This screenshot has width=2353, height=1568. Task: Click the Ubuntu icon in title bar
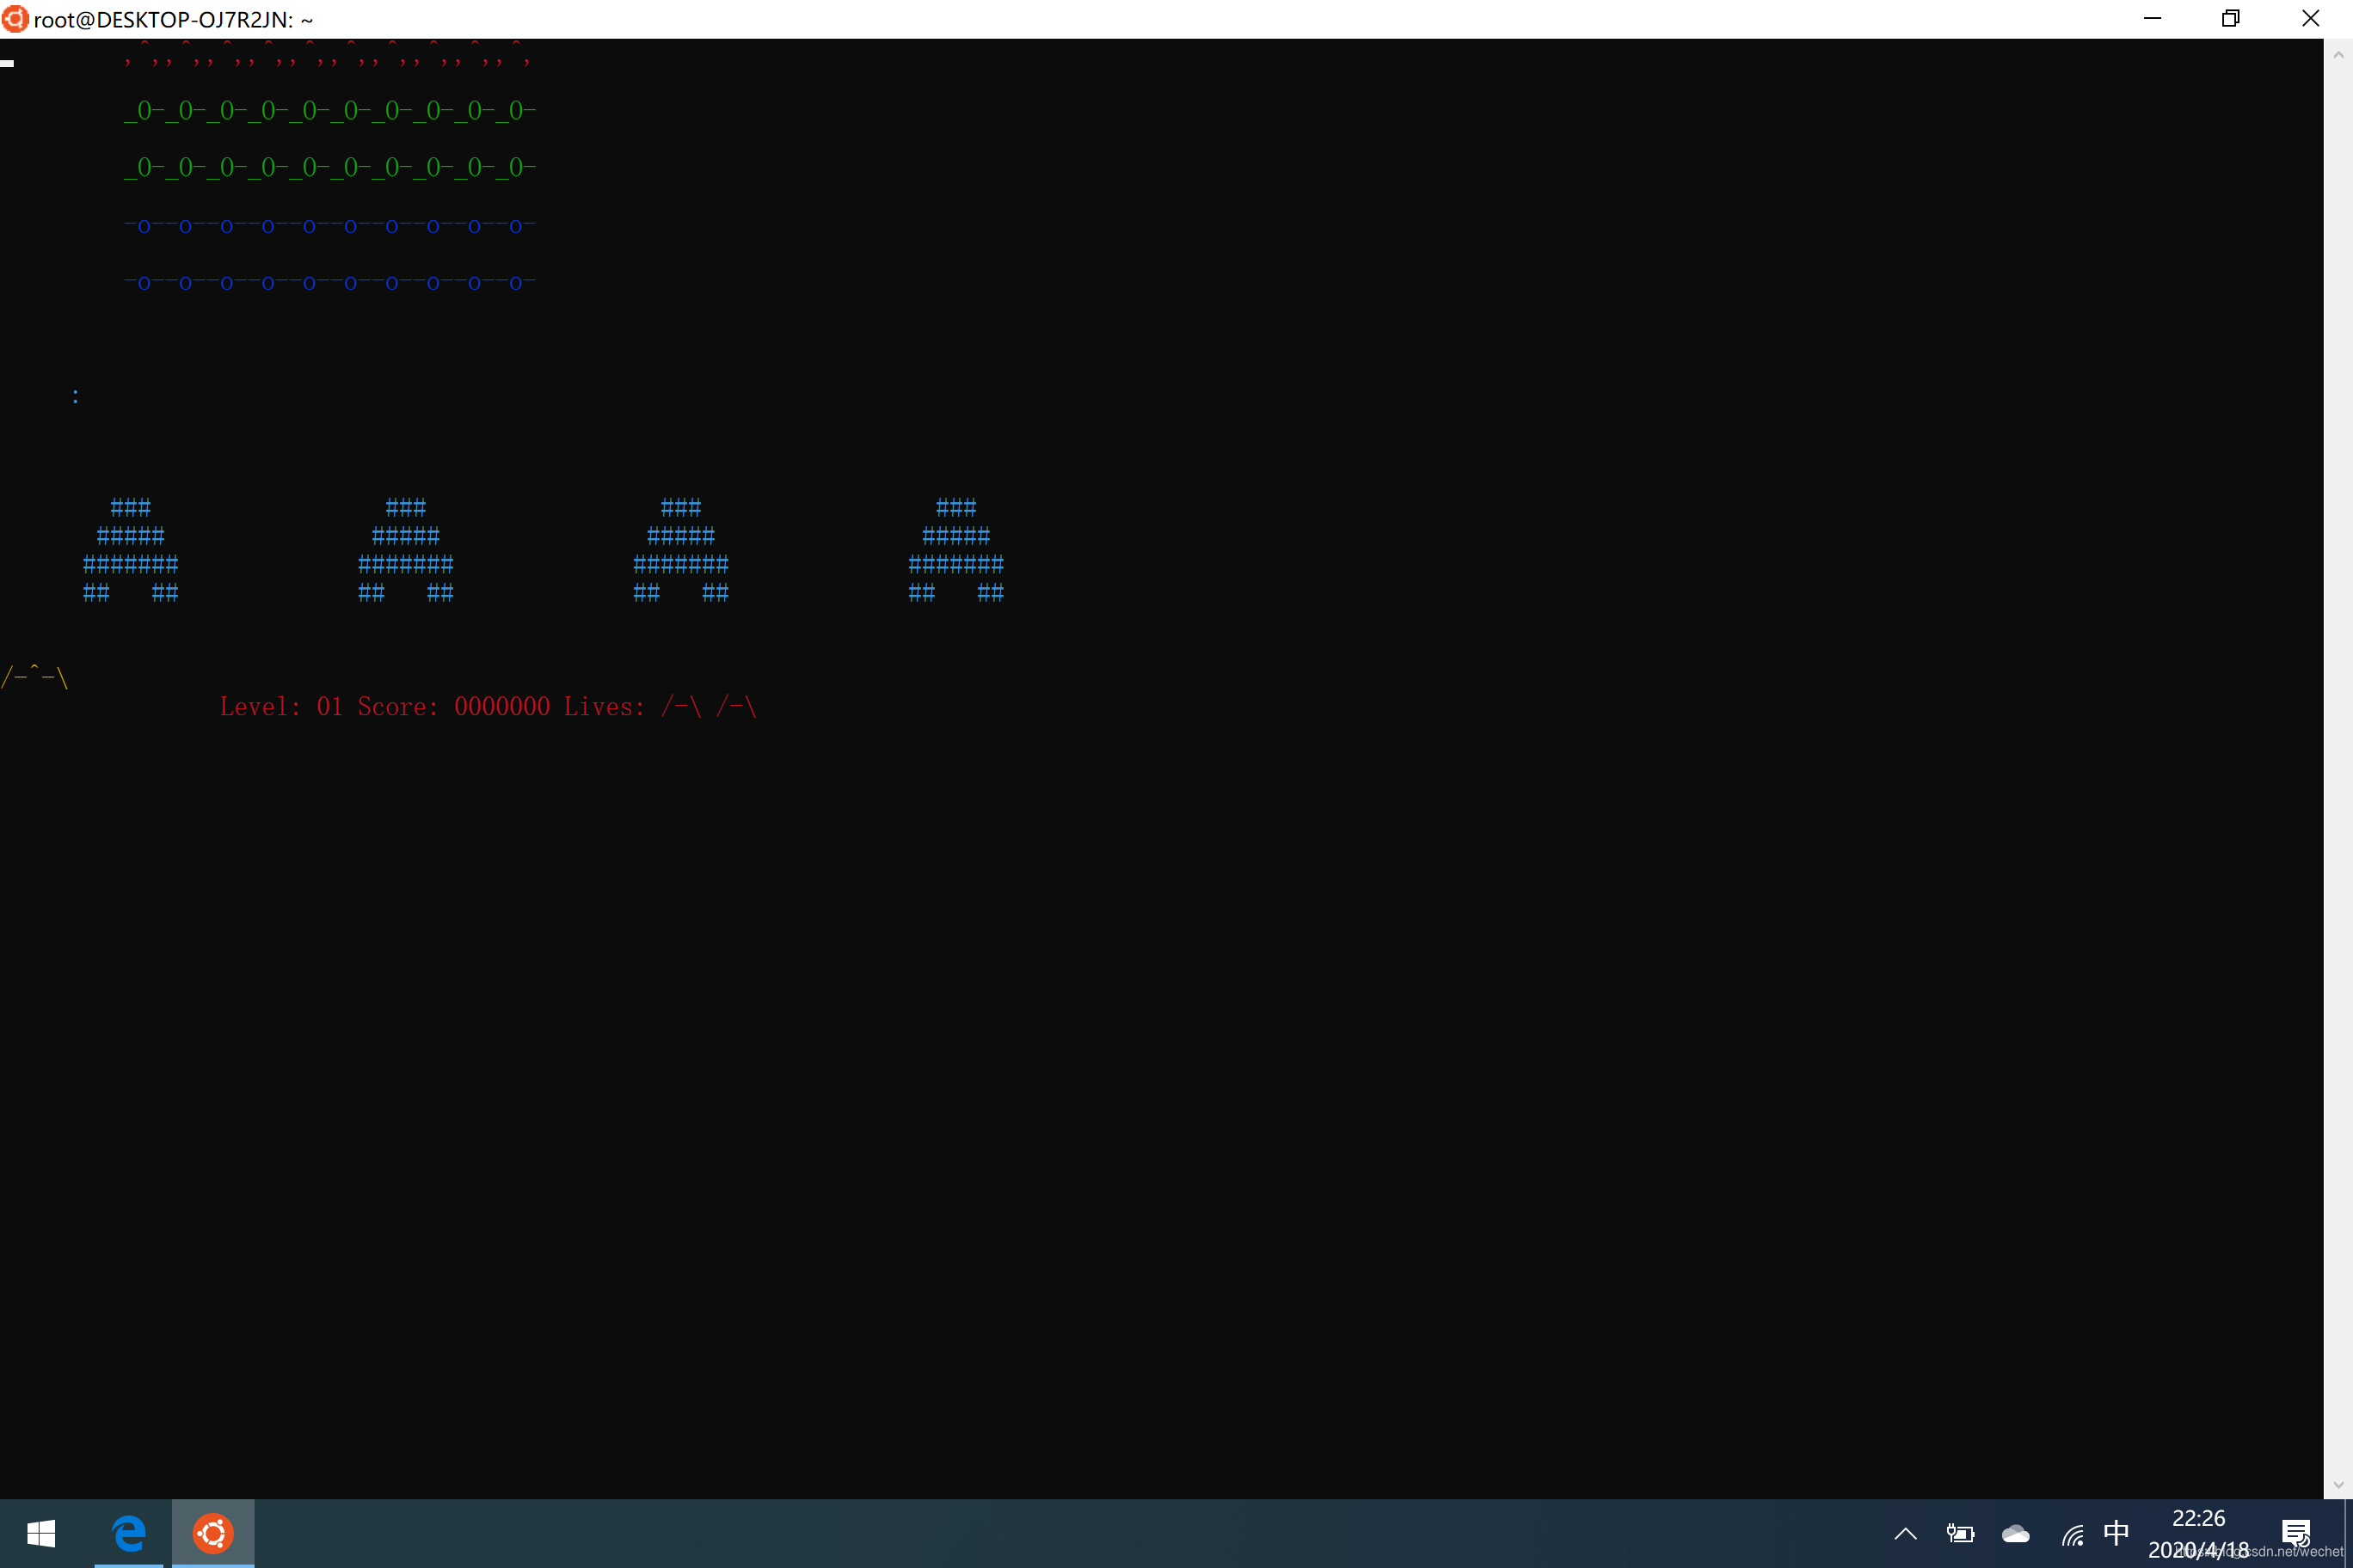pyautogui.click(x=15, y=19)
